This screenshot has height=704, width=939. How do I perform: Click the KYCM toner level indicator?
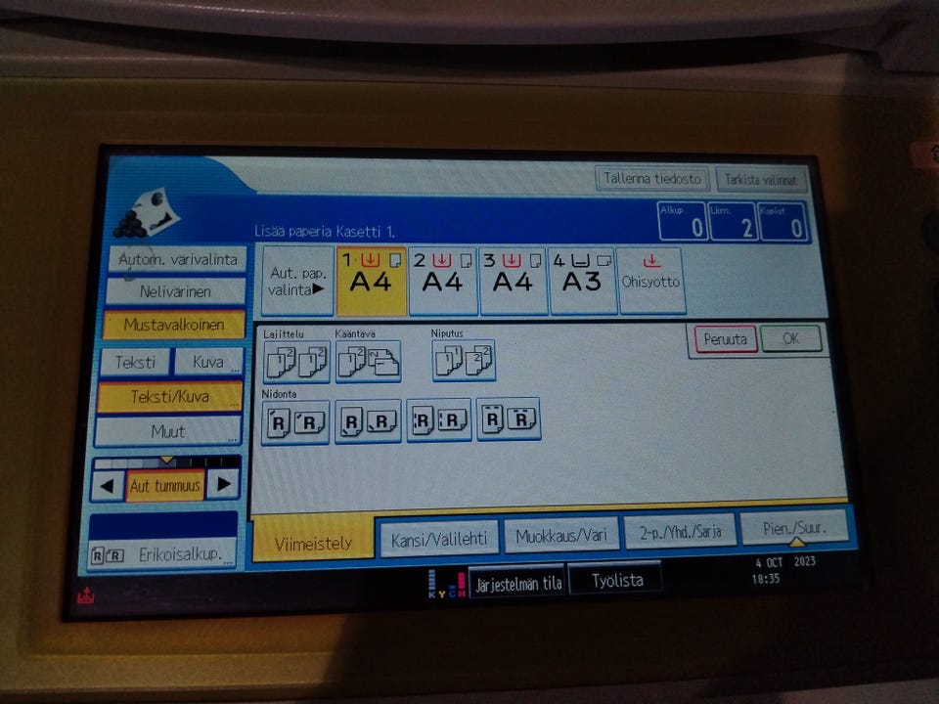(x=447, y=585)
